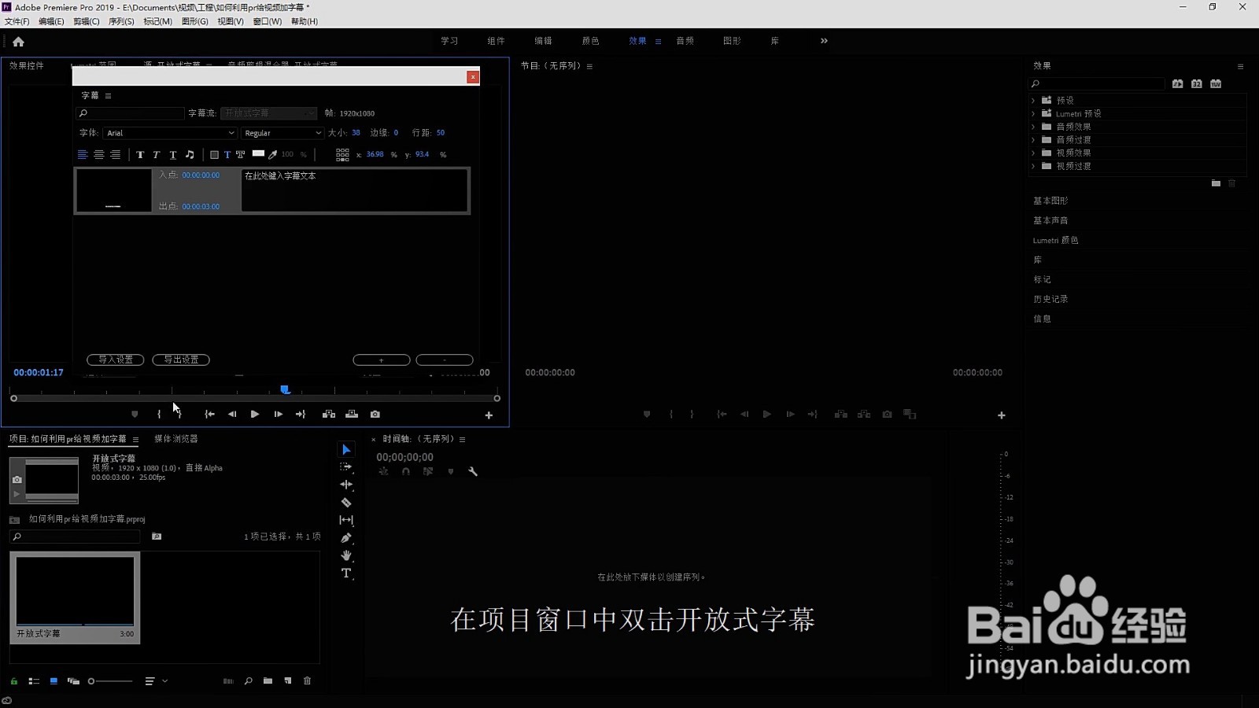
Task: Create new custom bin in Effects panel
Action: click(1216, 183)
